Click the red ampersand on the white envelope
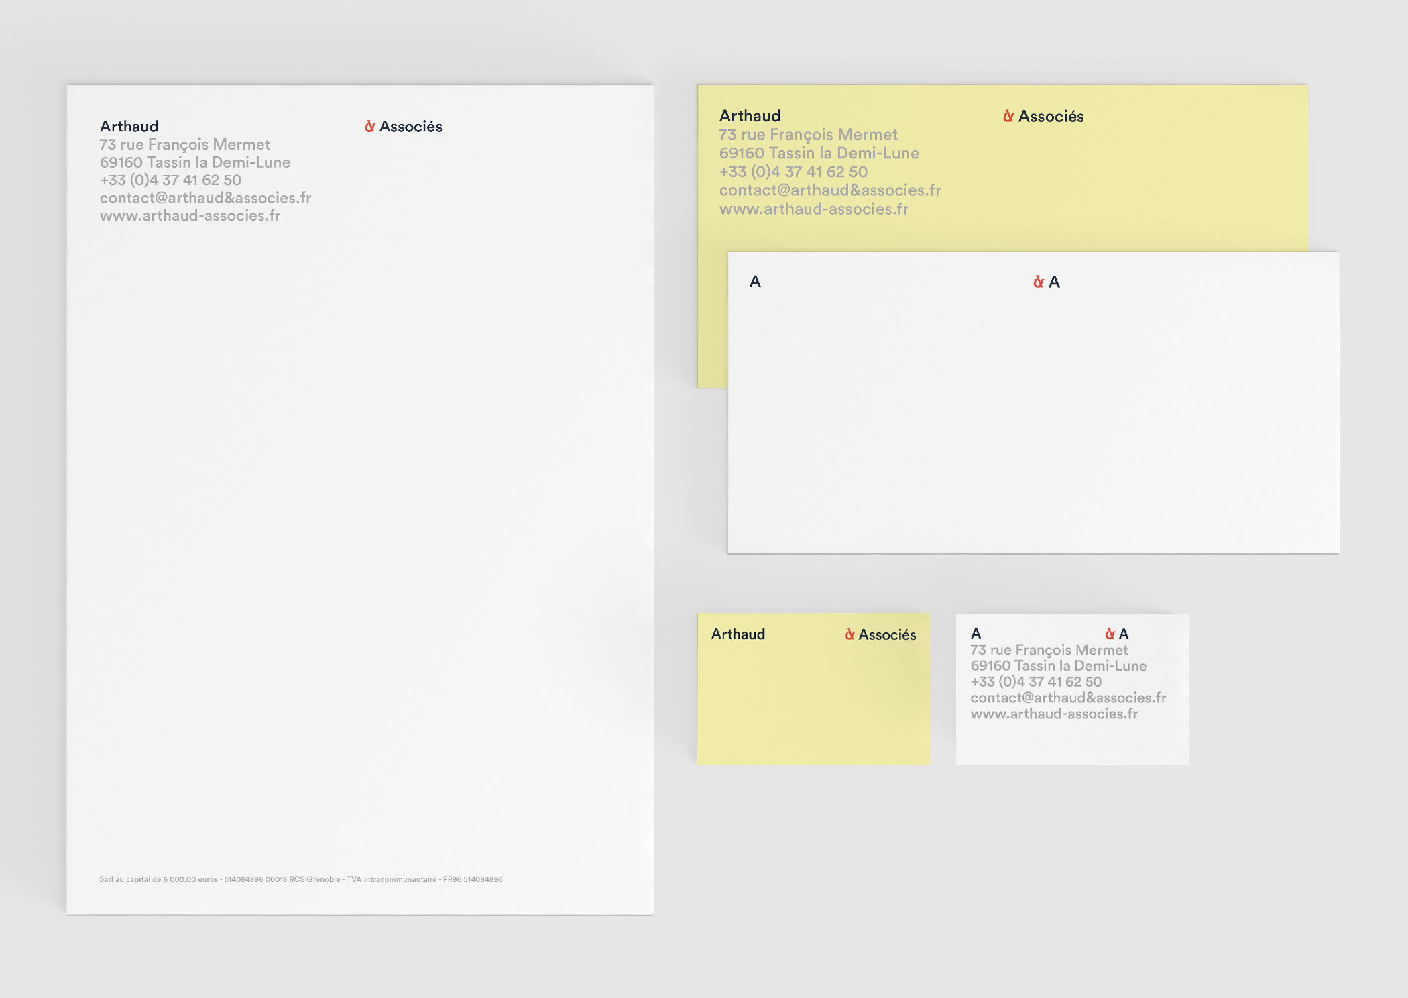Viewport: 1408px width, 998px height. click(1038, 282)
